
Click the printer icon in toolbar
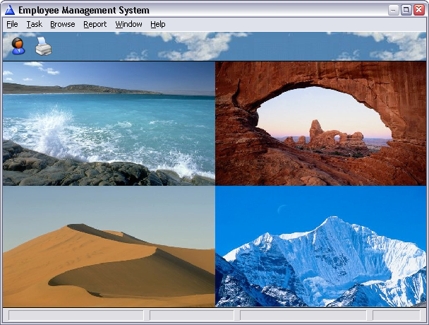(44, 46)
